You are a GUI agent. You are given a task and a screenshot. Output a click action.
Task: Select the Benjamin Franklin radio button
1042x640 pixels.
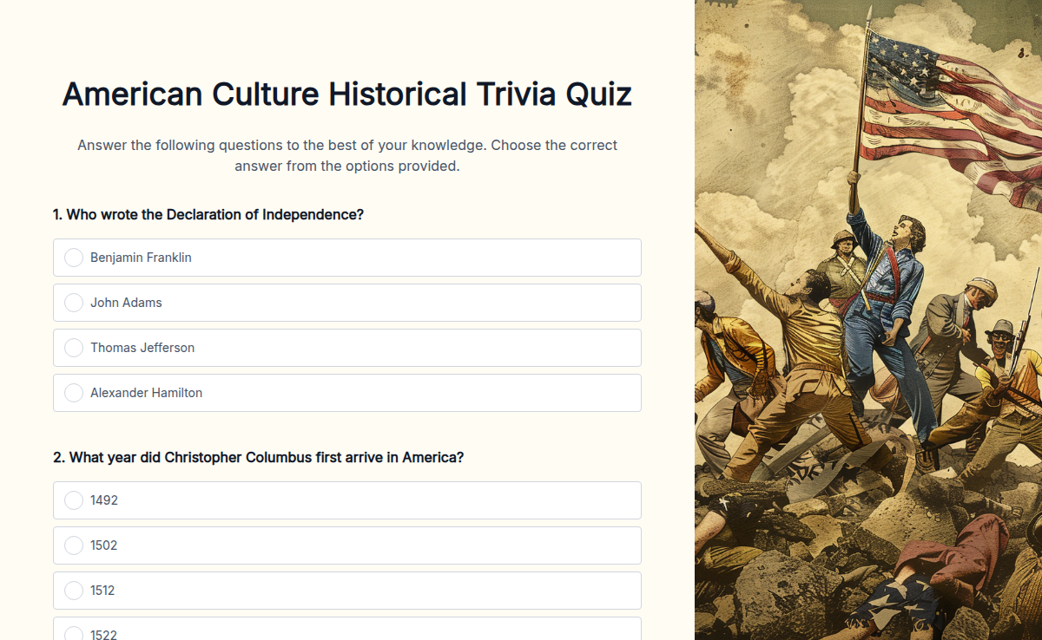point(74,258)
